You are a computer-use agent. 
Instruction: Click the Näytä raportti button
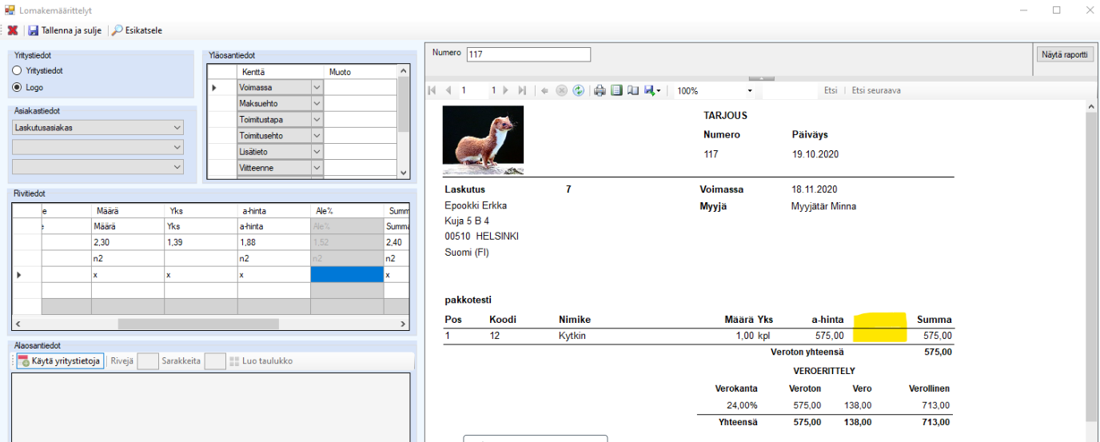point(1064,55)
